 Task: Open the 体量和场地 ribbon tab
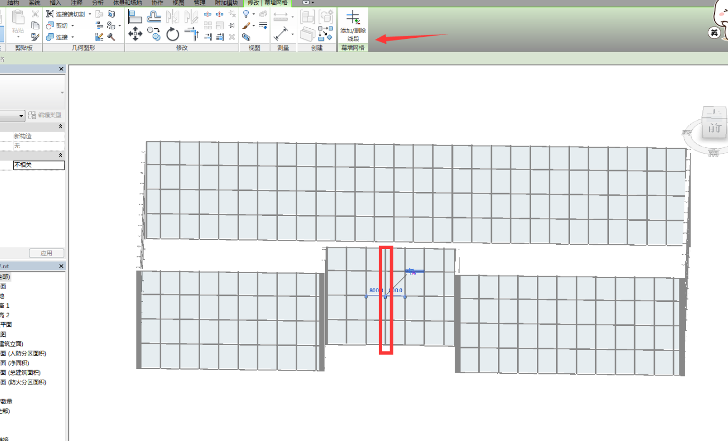coord(127,3)
